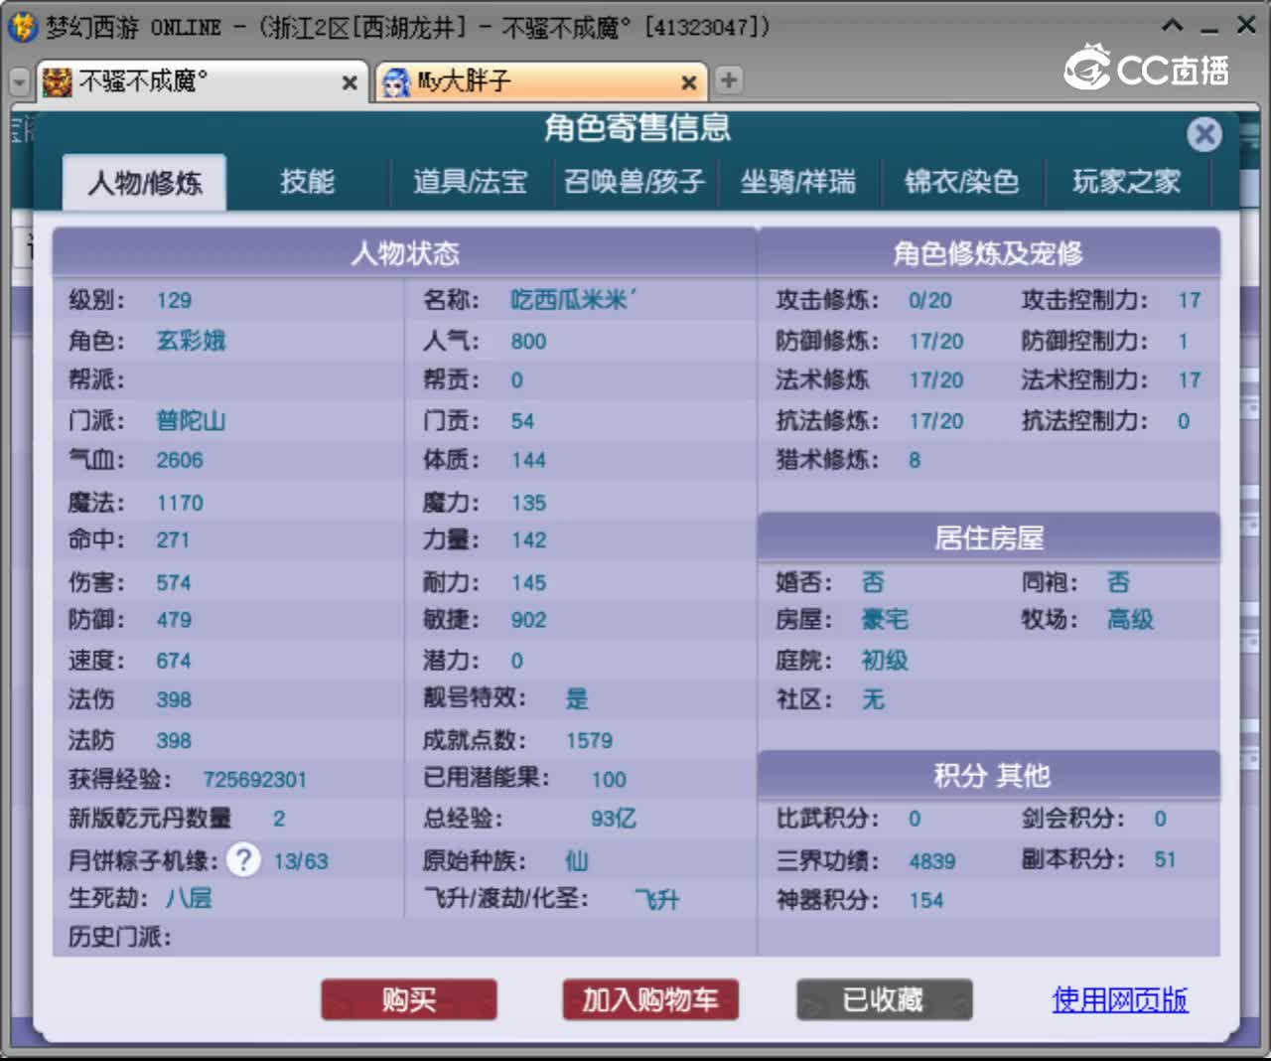Click the 副本积分 value 51

(1165, 860)
